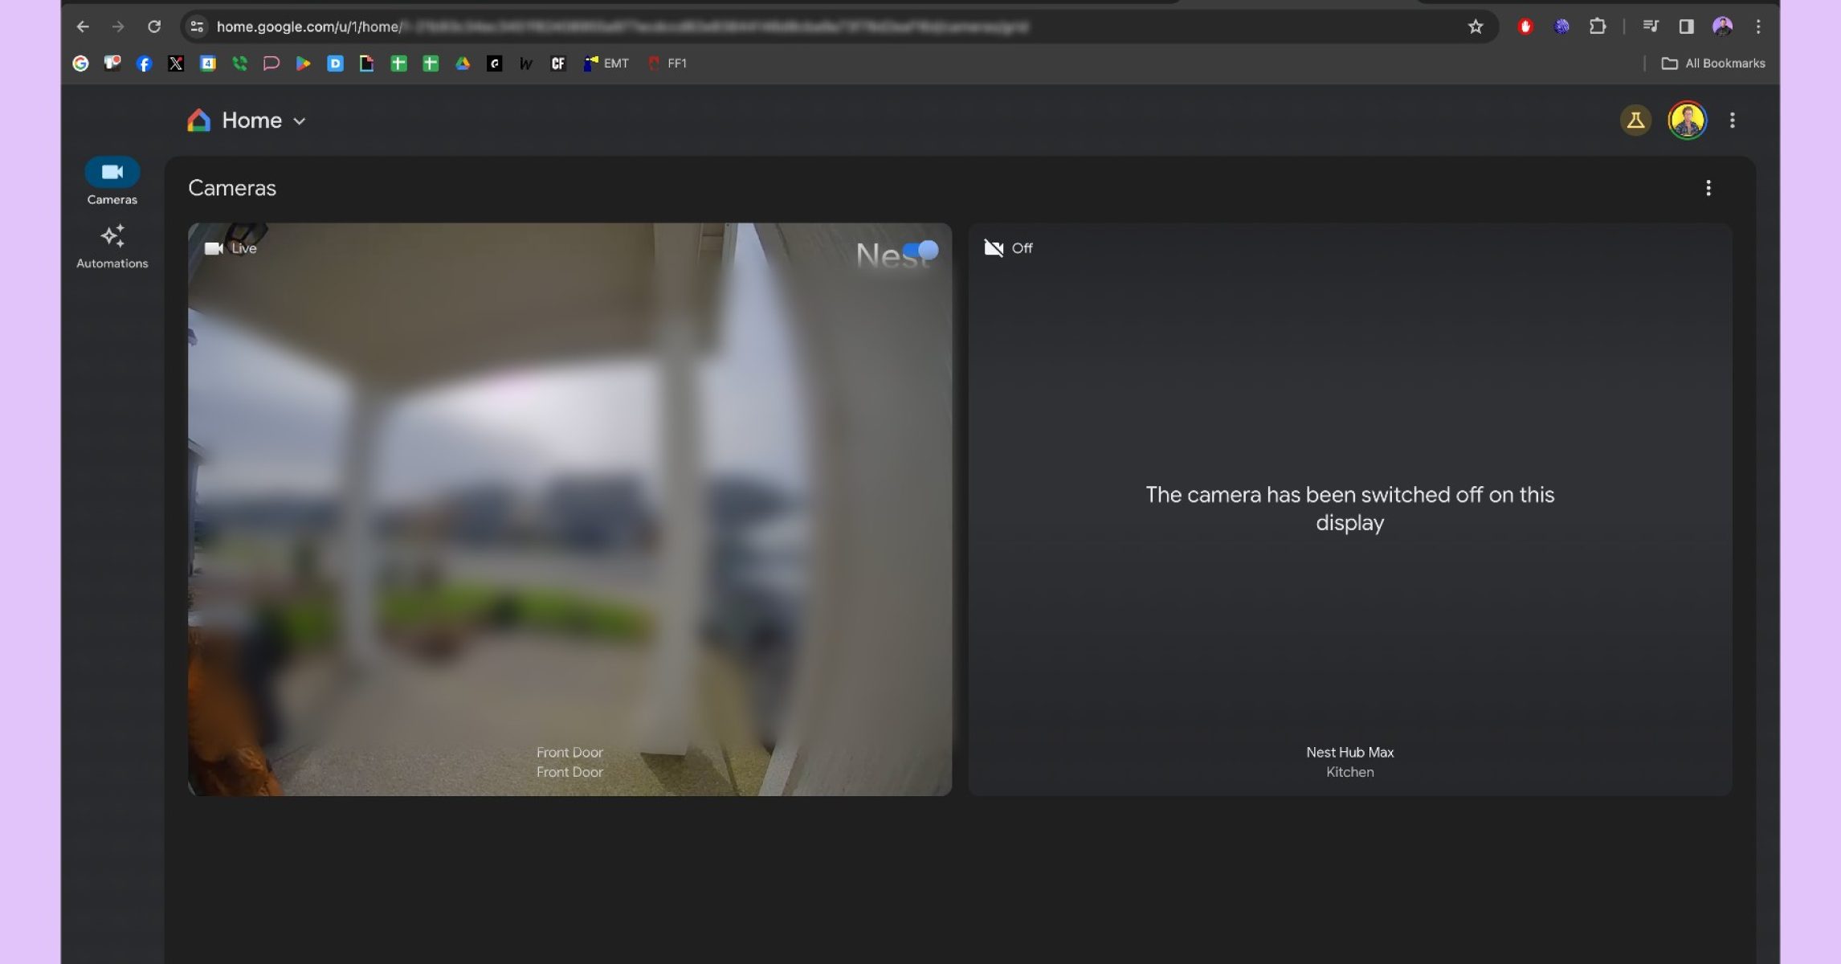Click the Labs flask icon
The width and height of the screenshot is (1841, 964).
tap(1635, 120)
